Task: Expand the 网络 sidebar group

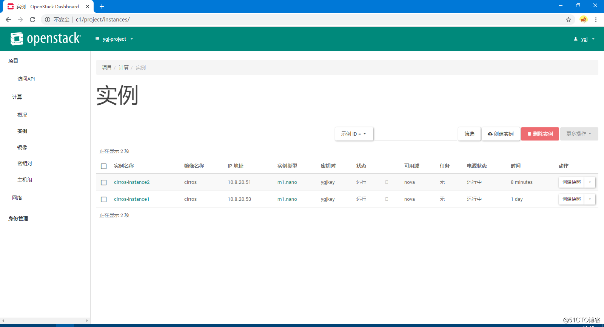Action: pyautogui.click(x=17, y=198)
